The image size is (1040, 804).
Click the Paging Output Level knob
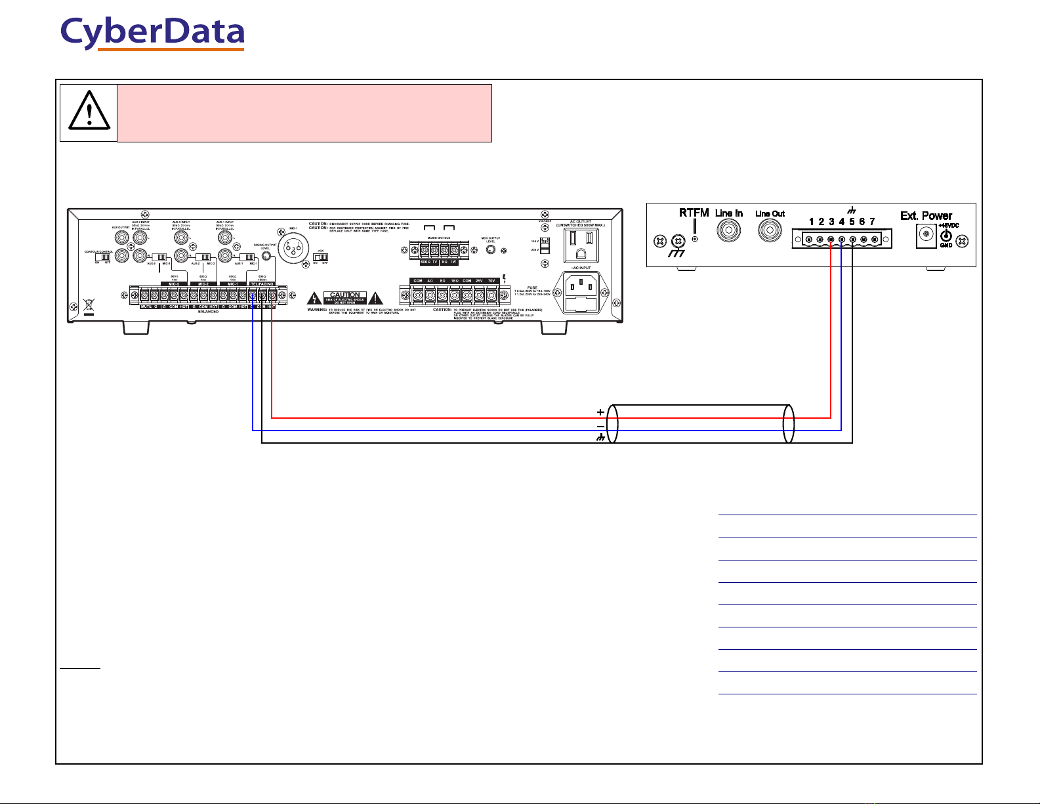(266, 257)
